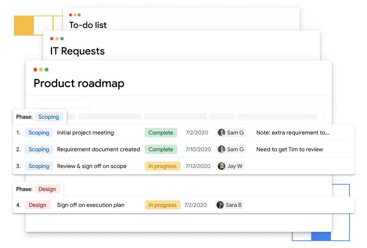Click Sam G's avatar in row 1
This screenshot has height=248, width=367.
(222, 133)
